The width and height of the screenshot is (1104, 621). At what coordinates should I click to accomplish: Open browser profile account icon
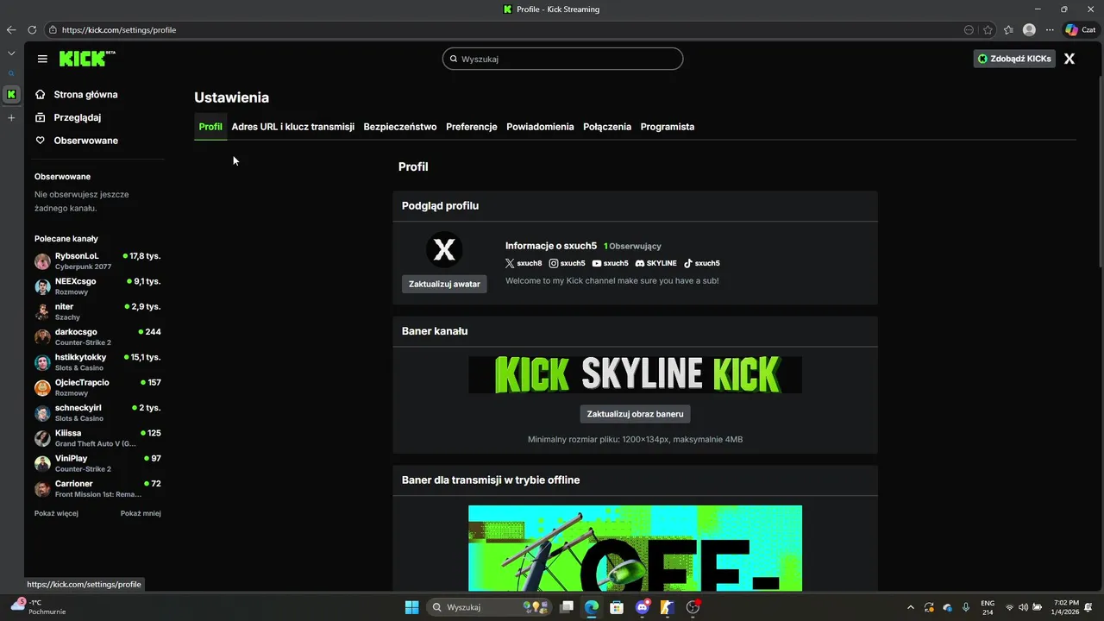click(x=1029, y=29)
